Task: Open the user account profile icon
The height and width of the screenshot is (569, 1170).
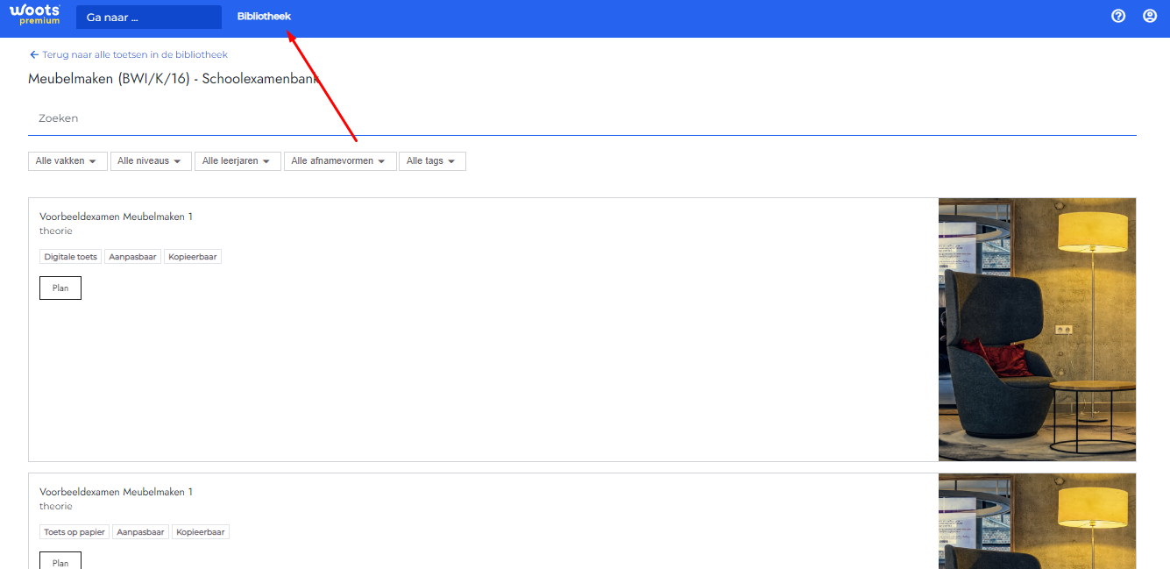Action: tap(1150, 16)
